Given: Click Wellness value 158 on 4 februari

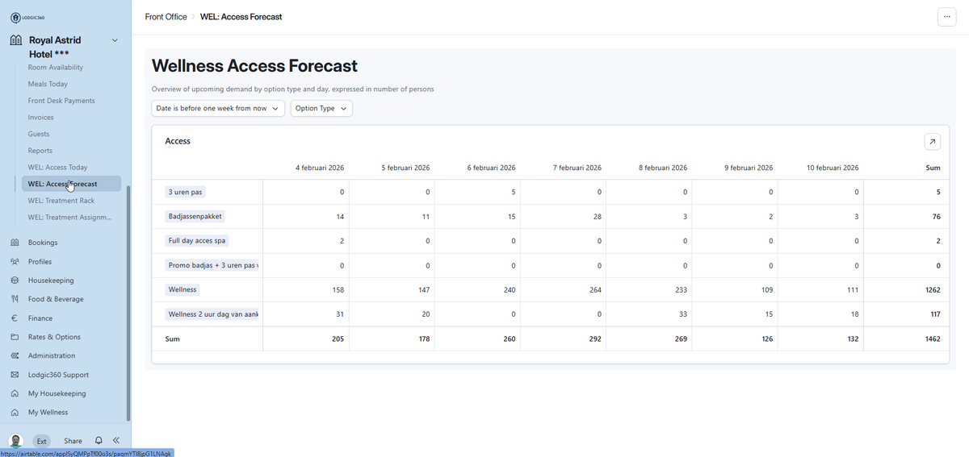Looking at the screenshot, I should (x=338, y=290).
